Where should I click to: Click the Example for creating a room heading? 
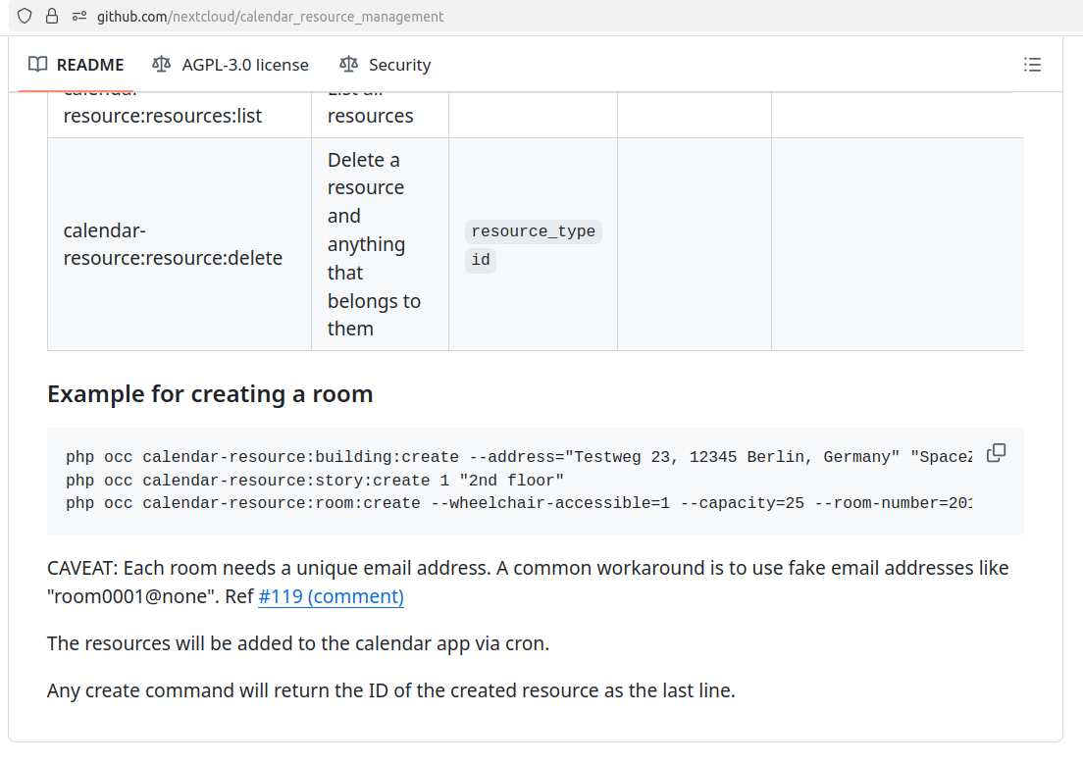point(210,393)
